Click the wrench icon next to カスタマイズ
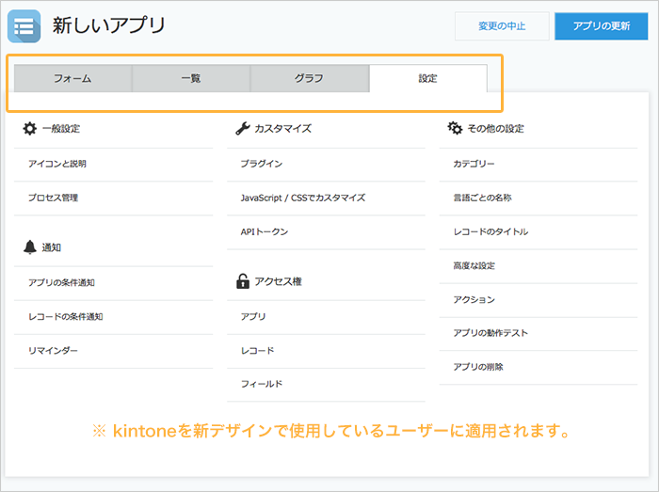The height and width of the screenshot is (492, 659). [x=242, y=128]
